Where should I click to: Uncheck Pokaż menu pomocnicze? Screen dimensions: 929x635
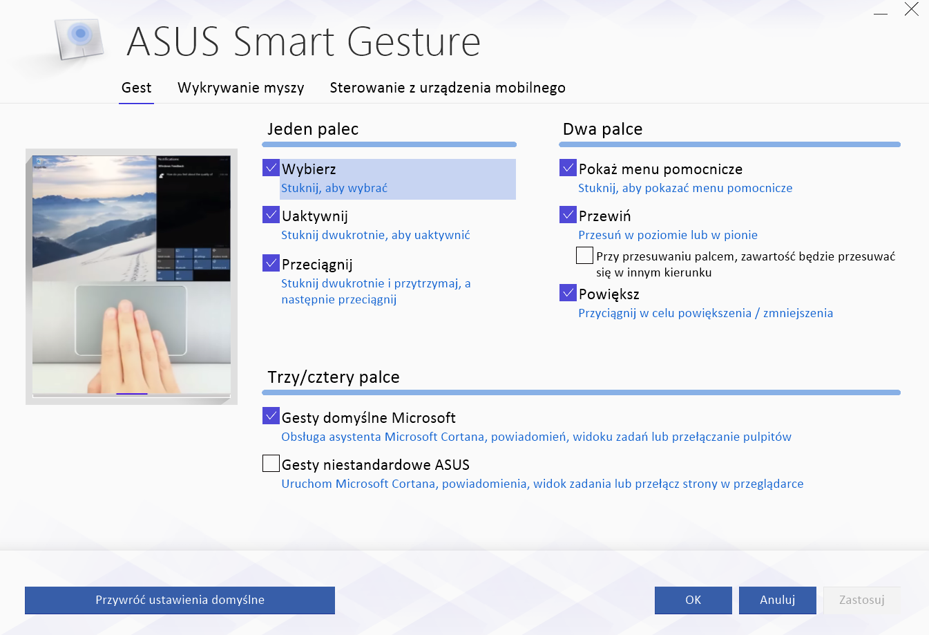point(568,168)
